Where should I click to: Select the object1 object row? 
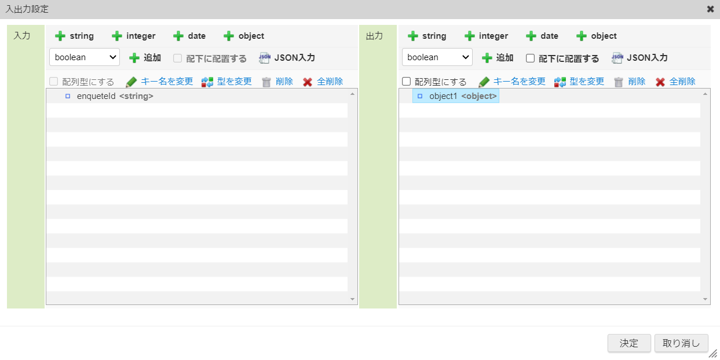click(x=456, y=96)
